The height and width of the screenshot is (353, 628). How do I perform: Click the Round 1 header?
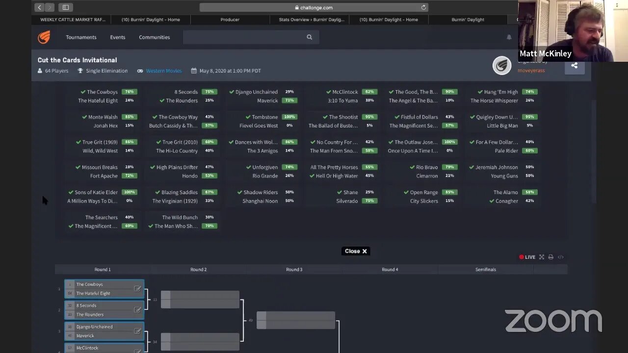click(x=103, y=269)
